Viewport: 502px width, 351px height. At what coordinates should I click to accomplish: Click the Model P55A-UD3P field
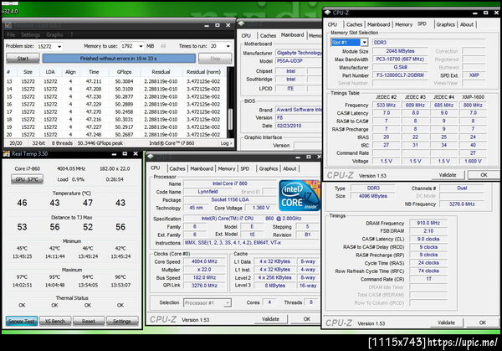pos(299,61)
